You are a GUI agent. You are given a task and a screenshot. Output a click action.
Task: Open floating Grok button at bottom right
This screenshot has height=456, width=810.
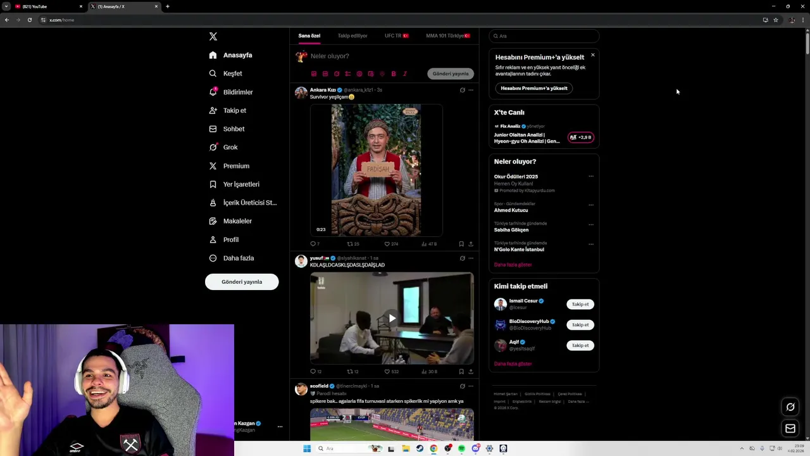click(790, 407)
